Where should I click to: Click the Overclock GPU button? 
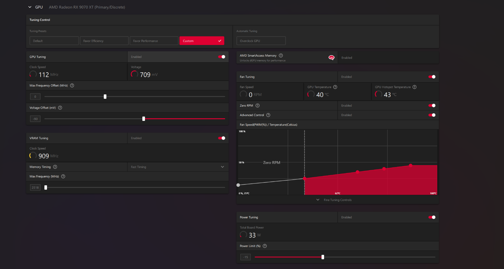(261, 41)
